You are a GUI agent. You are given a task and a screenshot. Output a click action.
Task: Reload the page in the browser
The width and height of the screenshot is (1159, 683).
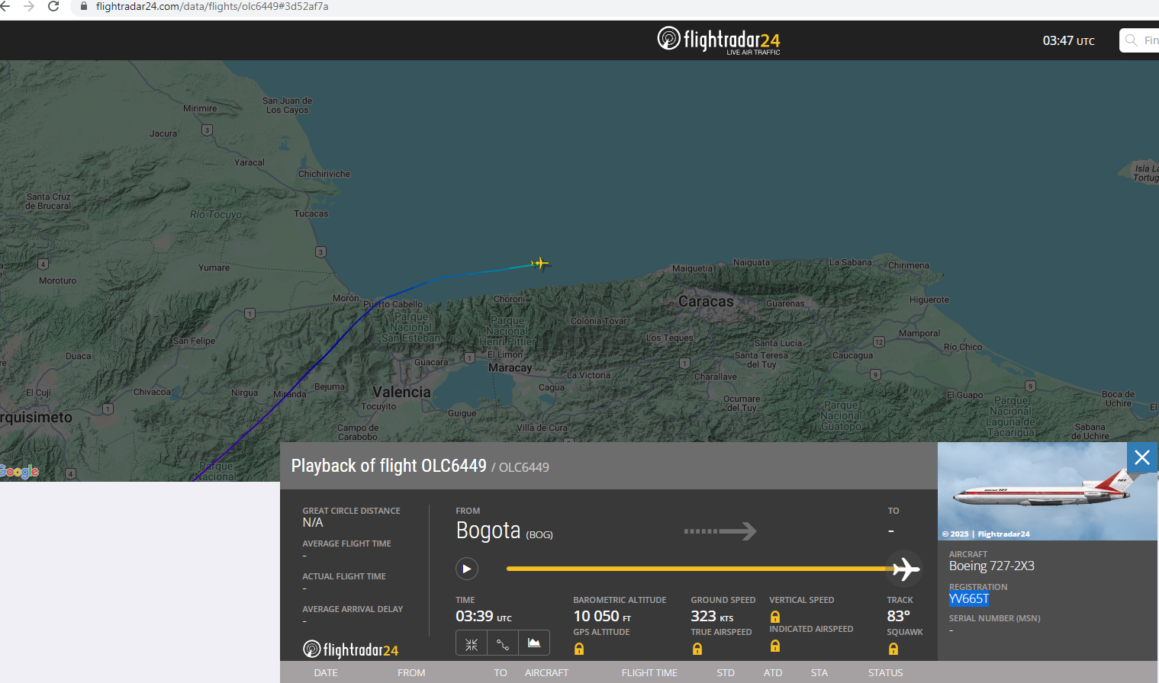coord(53,6)
